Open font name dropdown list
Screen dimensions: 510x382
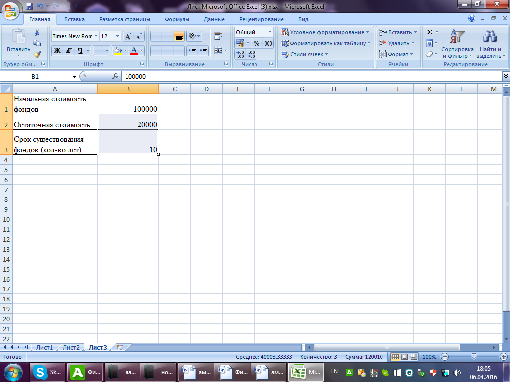(x=96, y=36)
